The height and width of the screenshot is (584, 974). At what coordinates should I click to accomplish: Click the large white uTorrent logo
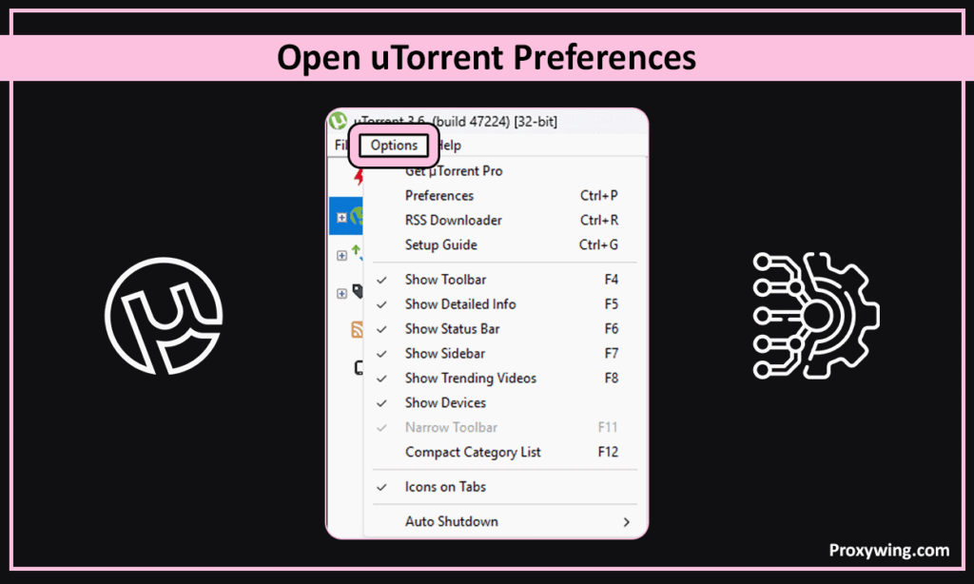(x=163, y=313)
